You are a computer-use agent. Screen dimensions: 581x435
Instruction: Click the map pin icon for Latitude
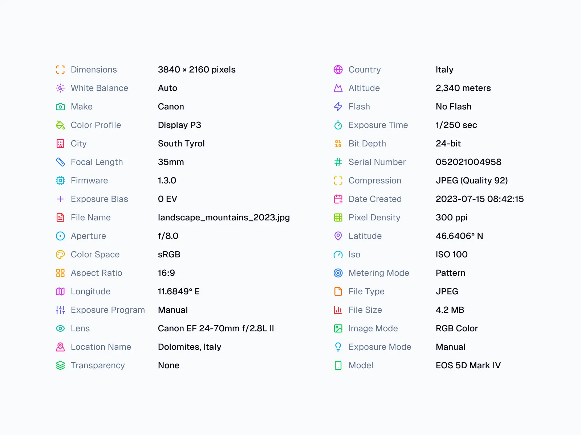338,236
